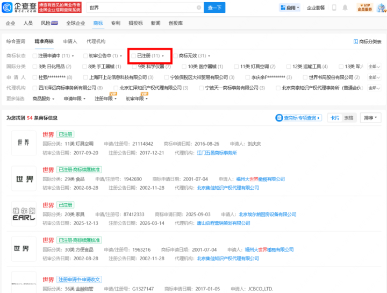This screenshot has height=293, width=387.
Task: Expand 全部 for 国际分类 row
Action: point(374,67)
